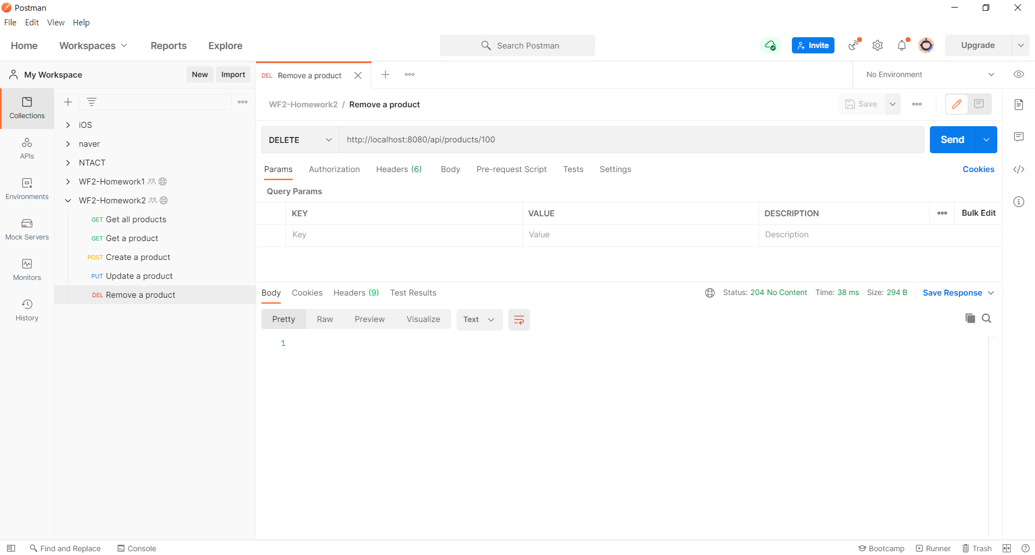Image resolution: width=1035 pixels, height=555 pixels.
Task: Open Save Response dropdown
Action: 958,293
